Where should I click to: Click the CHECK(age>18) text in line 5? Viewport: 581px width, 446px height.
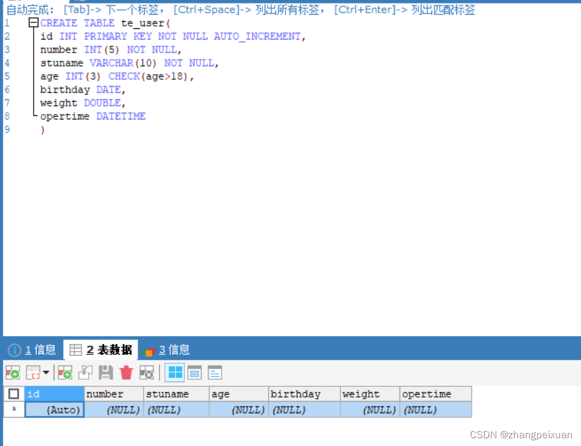point(148,76)
